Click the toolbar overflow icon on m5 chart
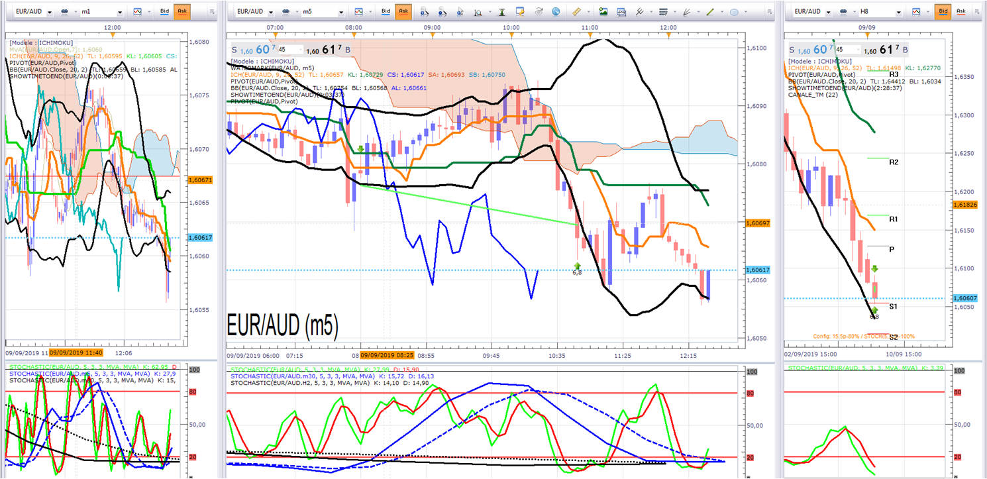 [x=768, y=12]
